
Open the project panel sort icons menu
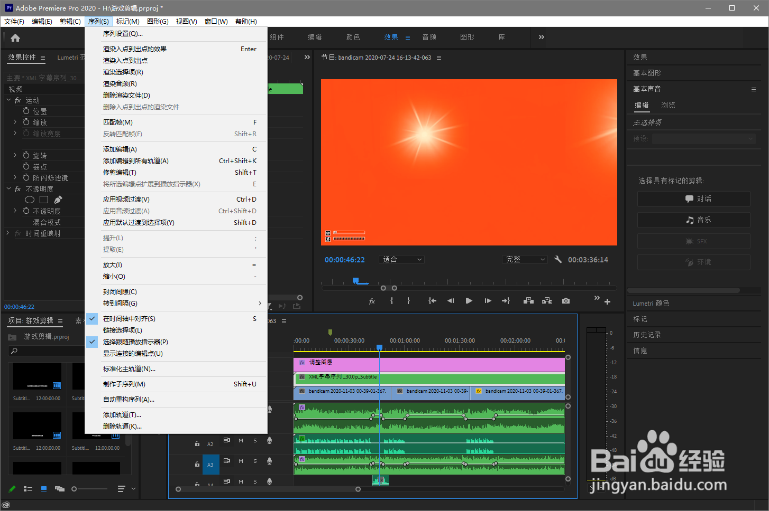pyautogui.click(x=122, y=489)
